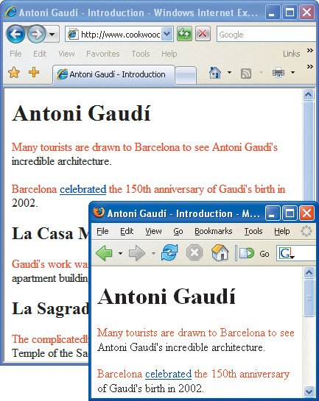Image resolution: width=319 pixels, height=401 pixels.
Task: Click the Print icon in Internet Explorer toolbar
Action: tap(278, 73)
